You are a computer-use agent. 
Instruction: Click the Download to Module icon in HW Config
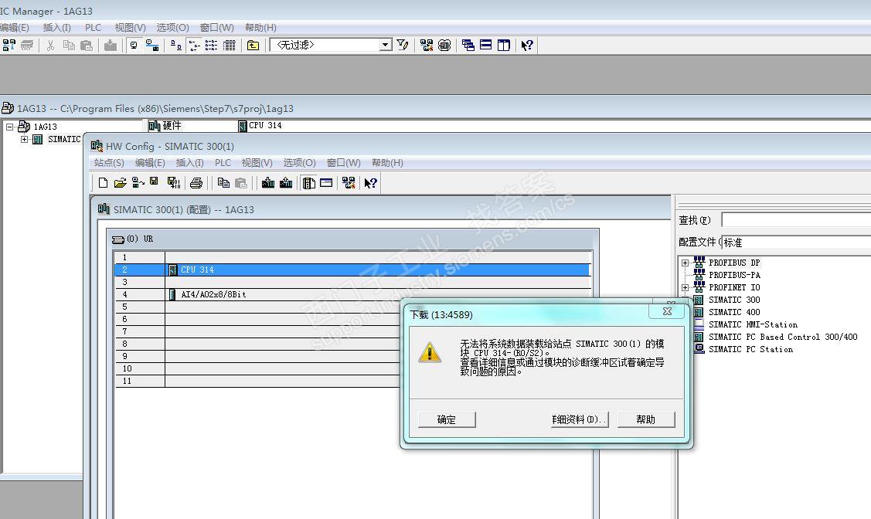[268, 183]
